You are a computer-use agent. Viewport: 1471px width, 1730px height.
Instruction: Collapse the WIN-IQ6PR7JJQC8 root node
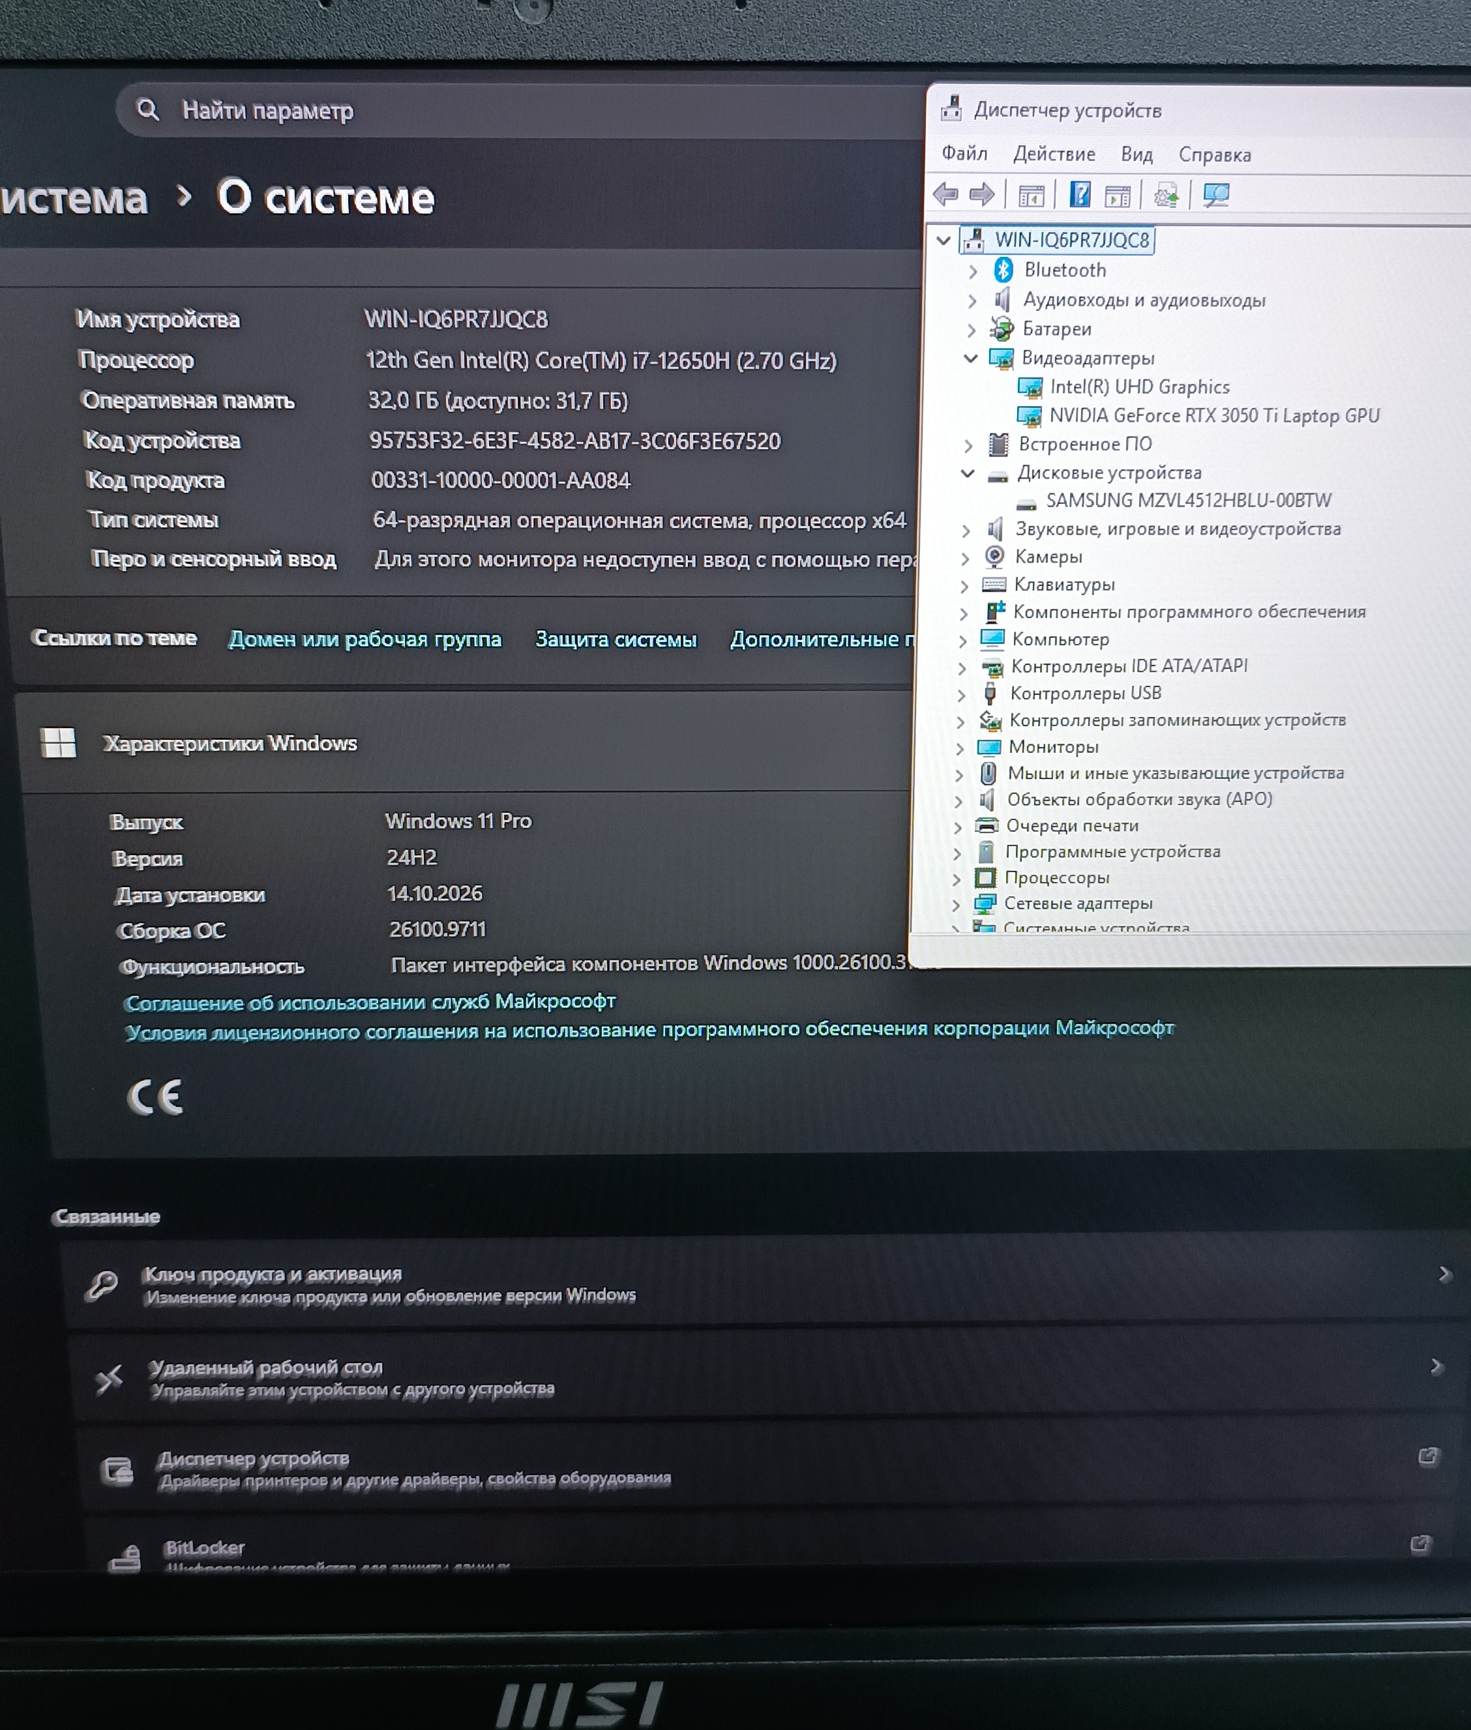tap(943, 241)
